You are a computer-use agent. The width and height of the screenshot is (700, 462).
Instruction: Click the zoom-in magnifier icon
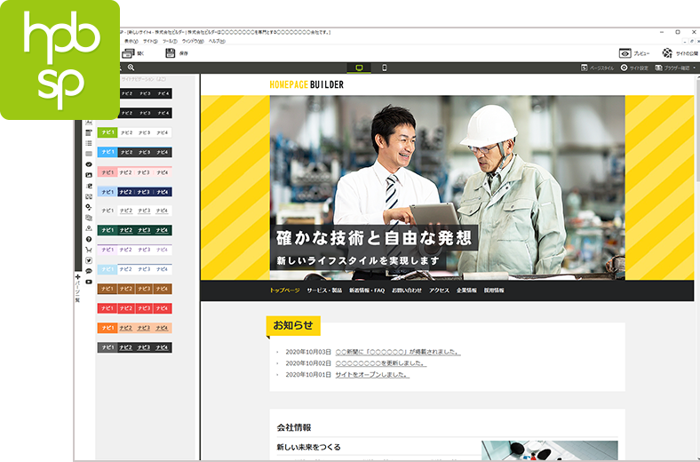[131, 68]
